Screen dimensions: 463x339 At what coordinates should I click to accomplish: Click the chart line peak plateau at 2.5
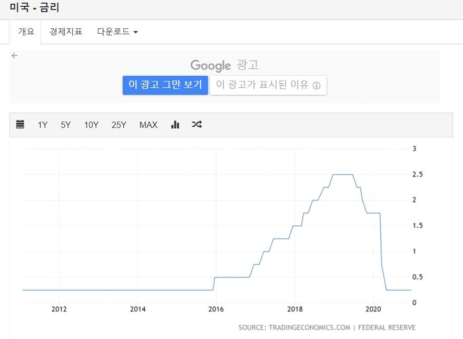[343, 175]
